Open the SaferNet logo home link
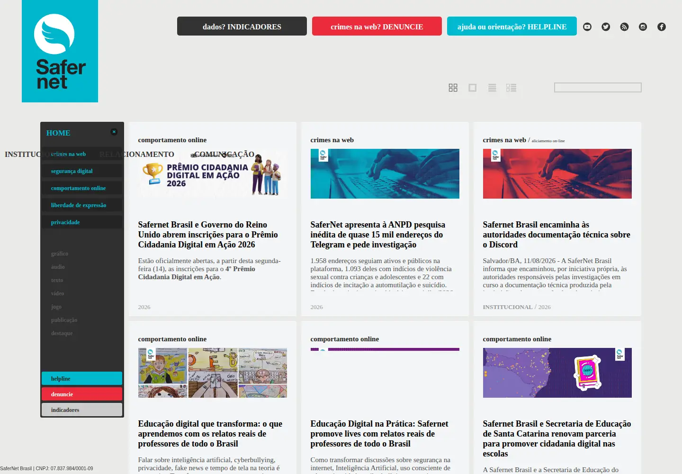 tap(60, 51)
